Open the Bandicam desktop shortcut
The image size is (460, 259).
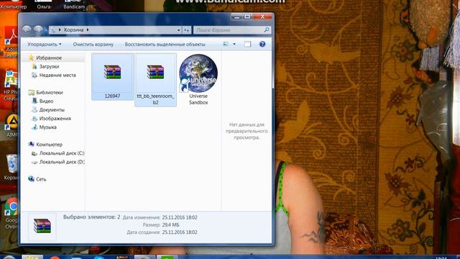click(x=74, y=5)
